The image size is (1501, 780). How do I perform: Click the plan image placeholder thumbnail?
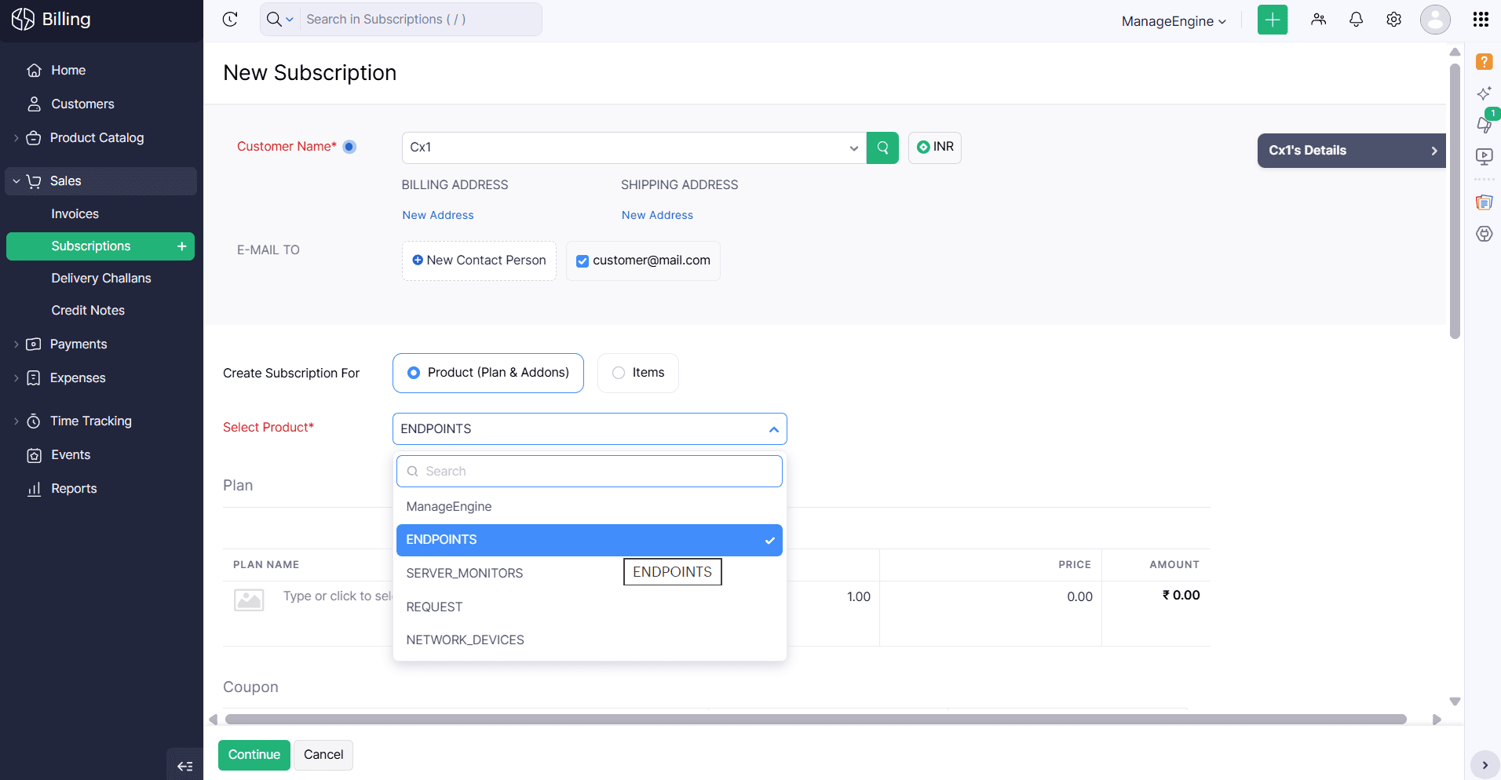click(x=249, y=600)
